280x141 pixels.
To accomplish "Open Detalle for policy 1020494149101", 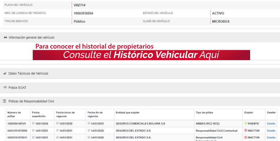I will click(271, 124).
